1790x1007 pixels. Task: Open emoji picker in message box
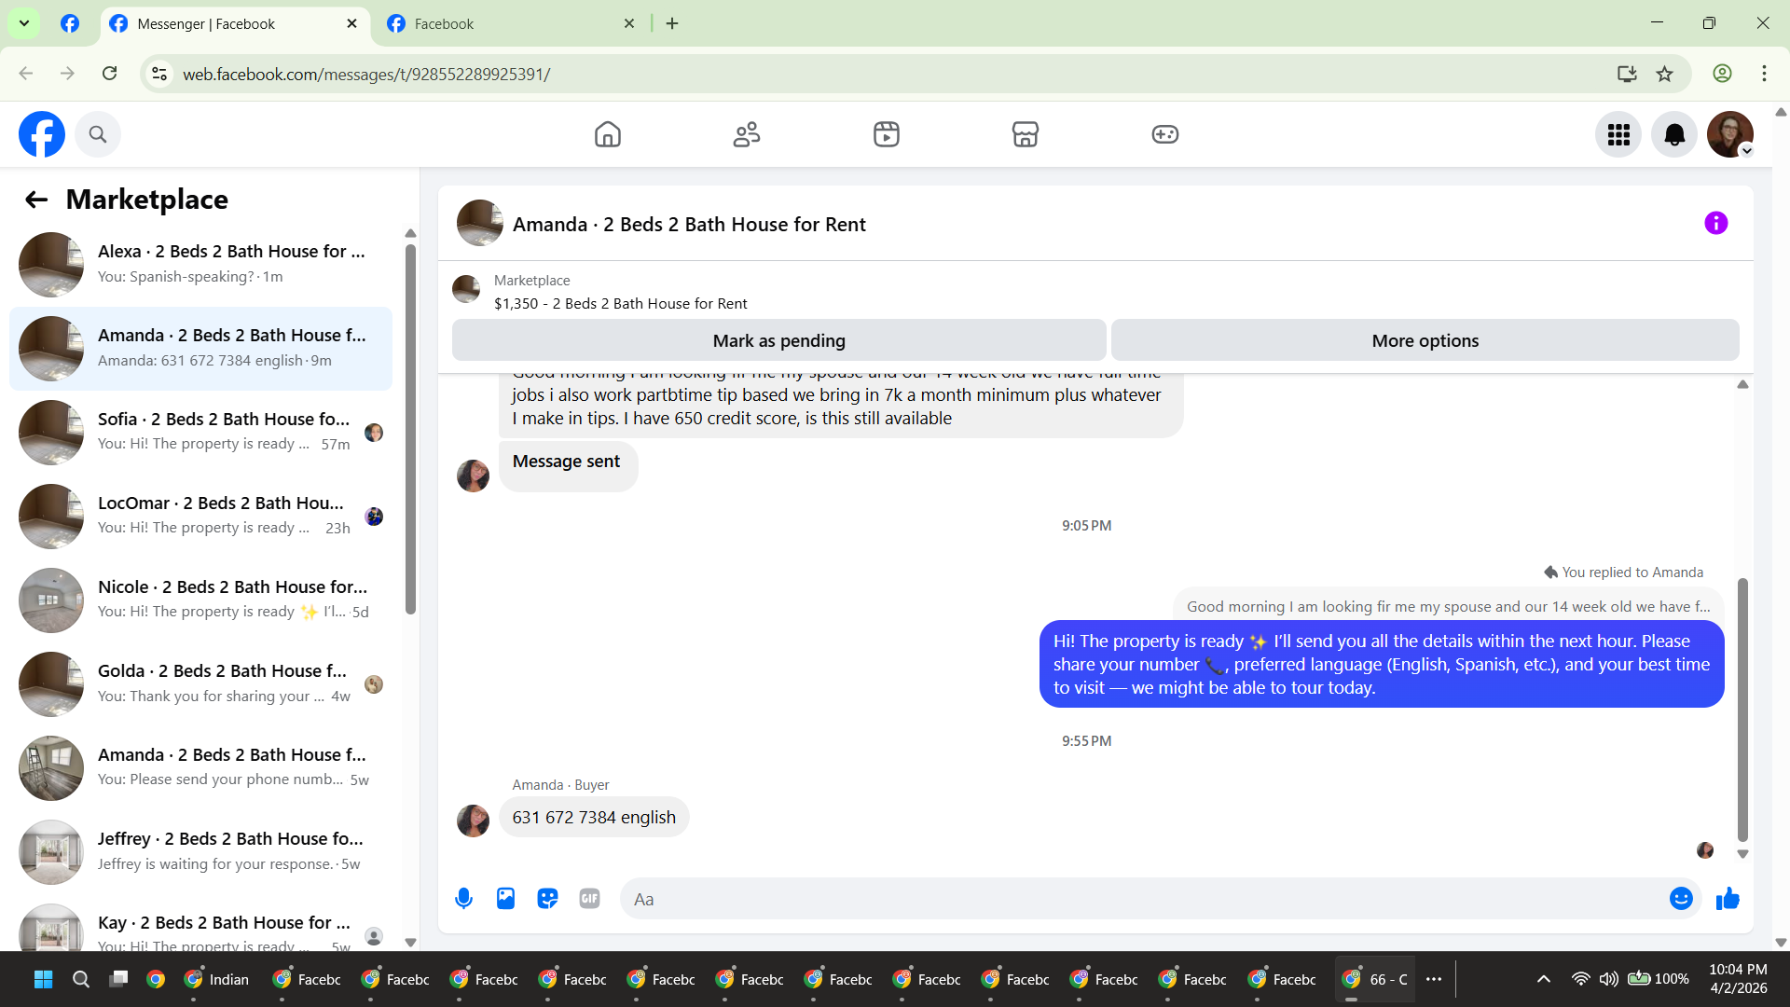click(x=1681, y=899)
